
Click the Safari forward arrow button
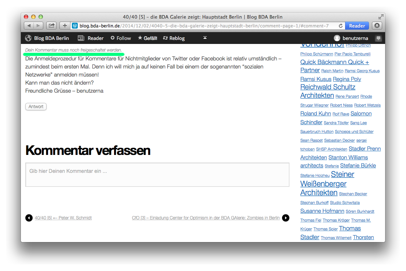click(x=39, y=26)
